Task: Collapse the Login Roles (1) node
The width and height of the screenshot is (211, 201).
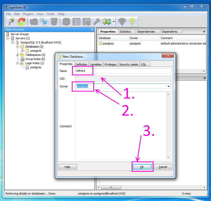Action: pyautogui.click(x=17, y=63)
